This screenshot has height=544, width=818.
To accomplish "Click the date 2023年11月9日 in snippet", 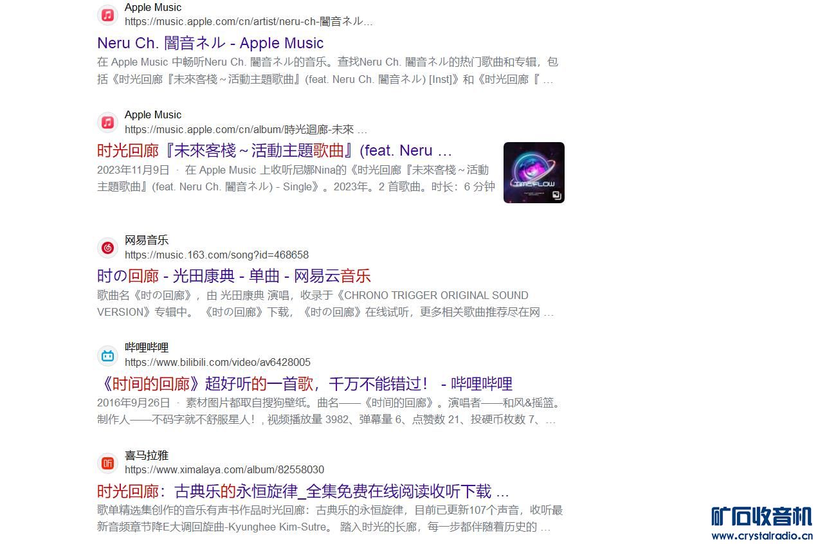I will [x=133, y=170].
